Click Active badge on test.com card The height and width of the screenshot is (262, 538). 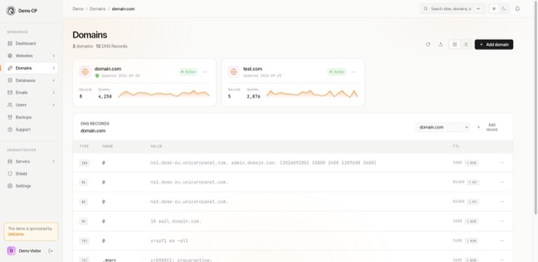click(x=337, y=72)
